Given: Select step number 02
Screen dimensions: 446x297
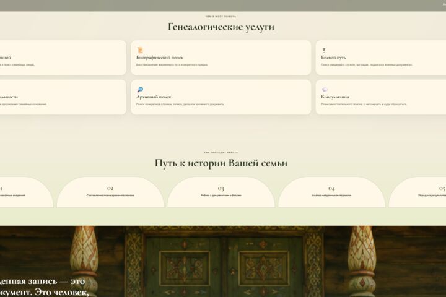Looking at the screenshot, I should pos(110,189).
